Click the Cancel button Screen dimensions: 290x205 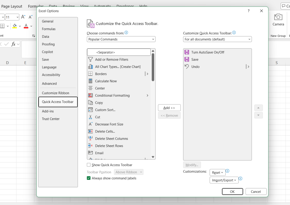click(256, 191)
